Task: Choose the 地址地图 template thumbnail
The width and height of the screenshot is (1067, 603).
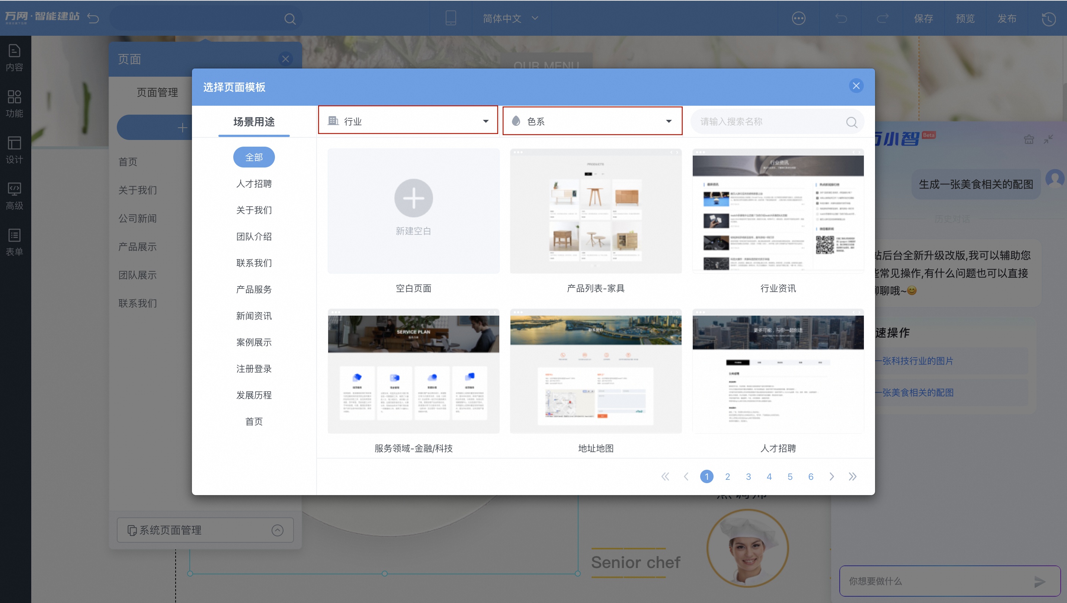Action: [596, 371]
